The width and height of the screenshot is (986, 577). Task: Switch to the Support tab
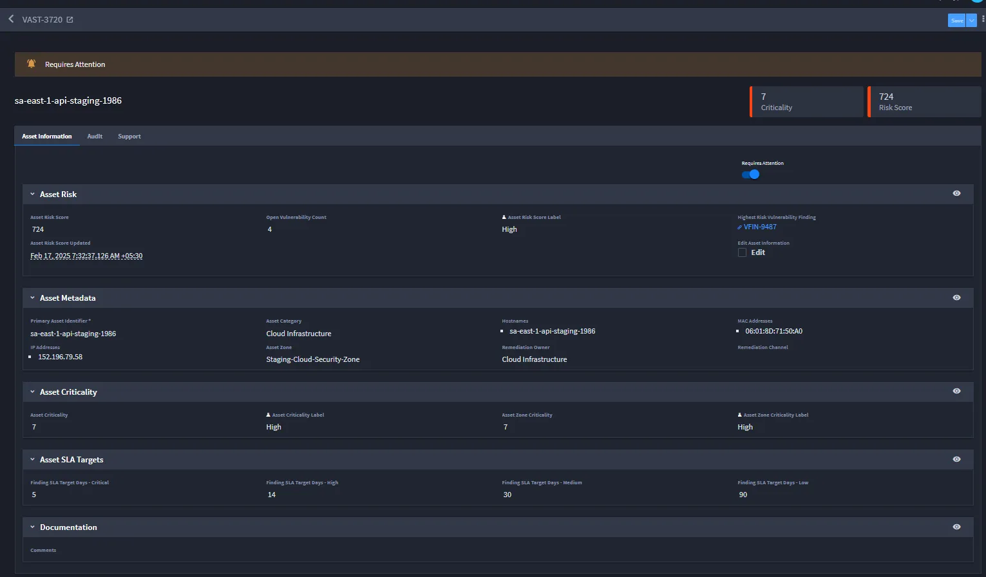[x=129, y=137]
